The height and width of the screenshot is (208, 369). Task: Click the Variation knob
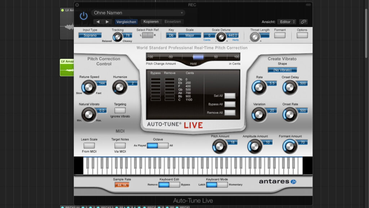pos(259,114)
